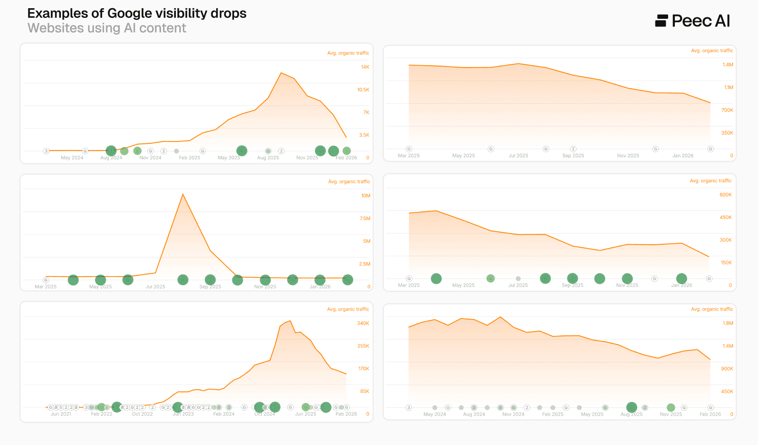Click the 'Oct 2022' date label
Screen dimensions: 758x446
pos(142,414)
